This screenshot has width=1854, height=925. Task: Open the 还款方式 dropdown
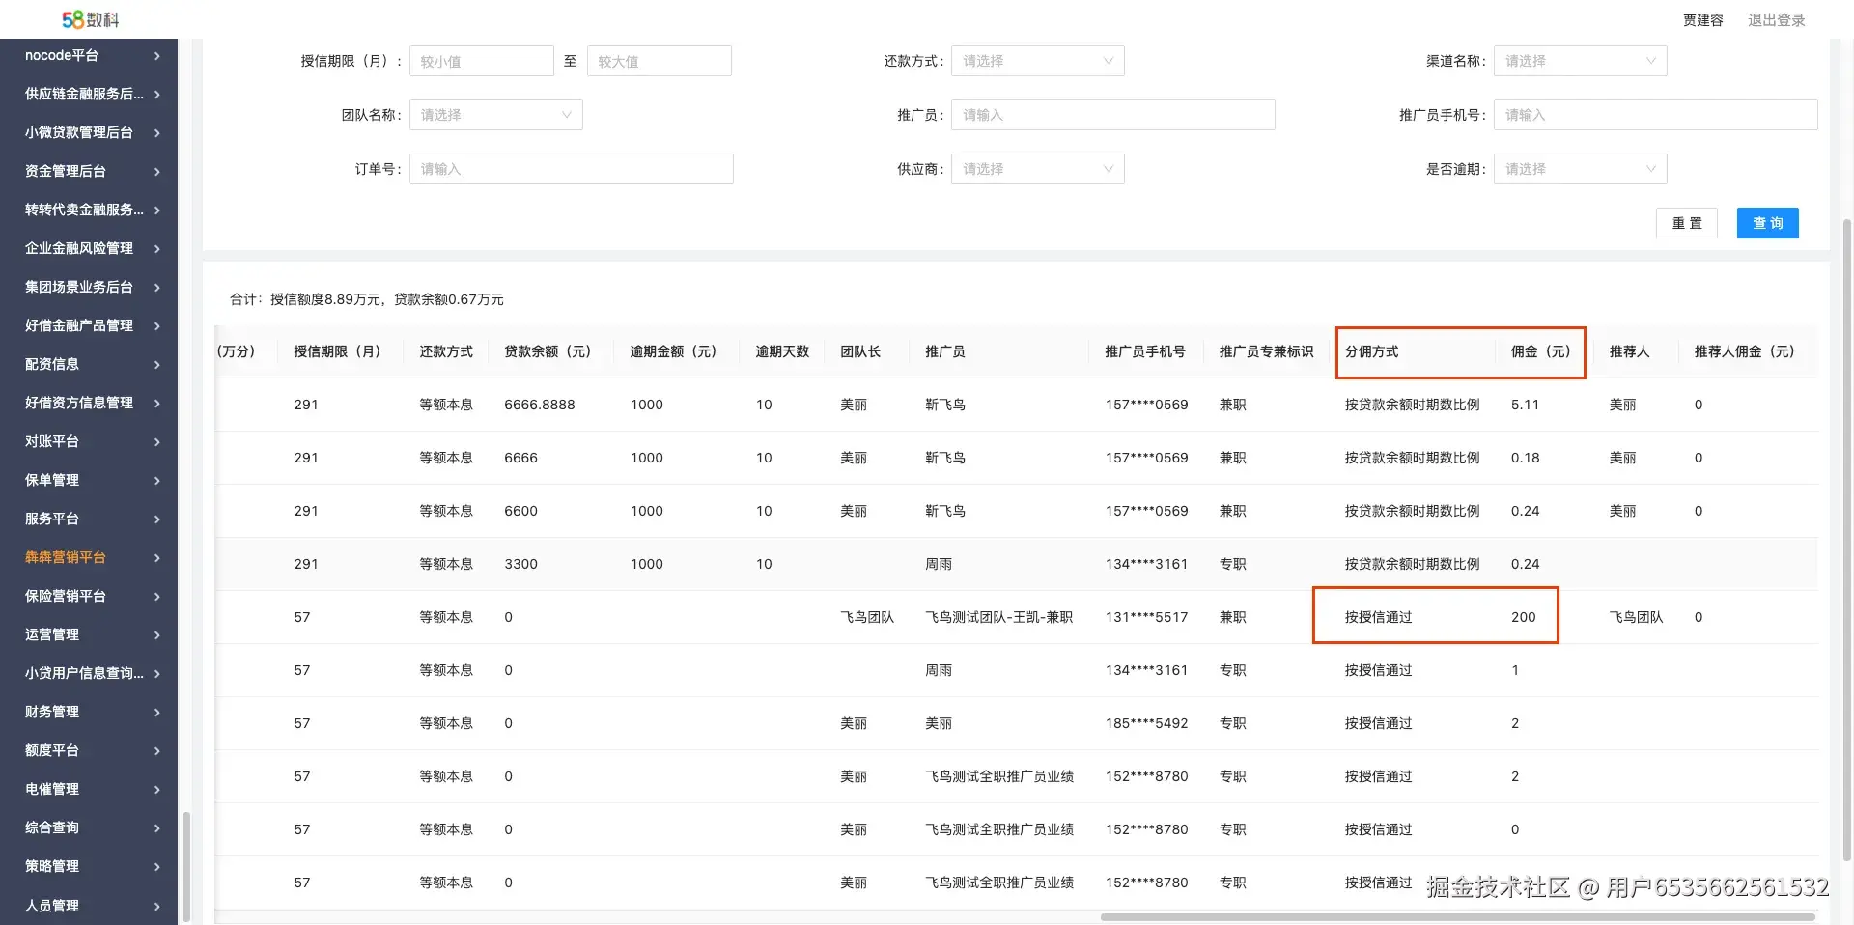click(x=1038, y=61)
